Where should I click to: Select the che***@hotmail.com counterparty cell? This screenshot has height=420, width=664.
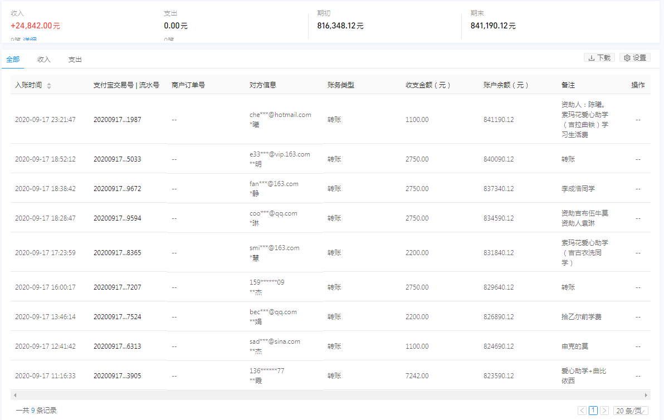click(x=280, y=115)
